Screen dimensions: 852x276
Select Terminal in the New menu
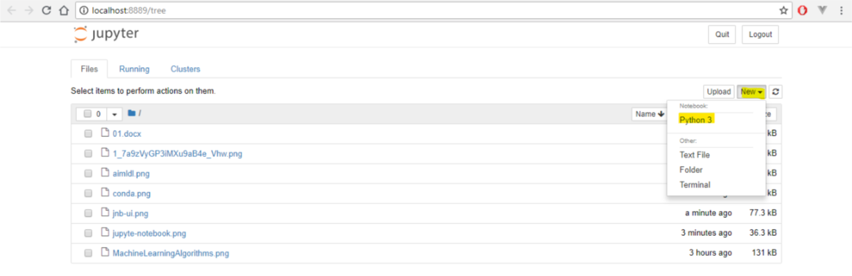pos(695,185)
